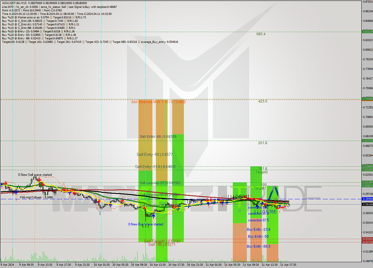373x268 pixels.
Task: Click the 0.5693 price scale value
Action: tap(368, 213)
